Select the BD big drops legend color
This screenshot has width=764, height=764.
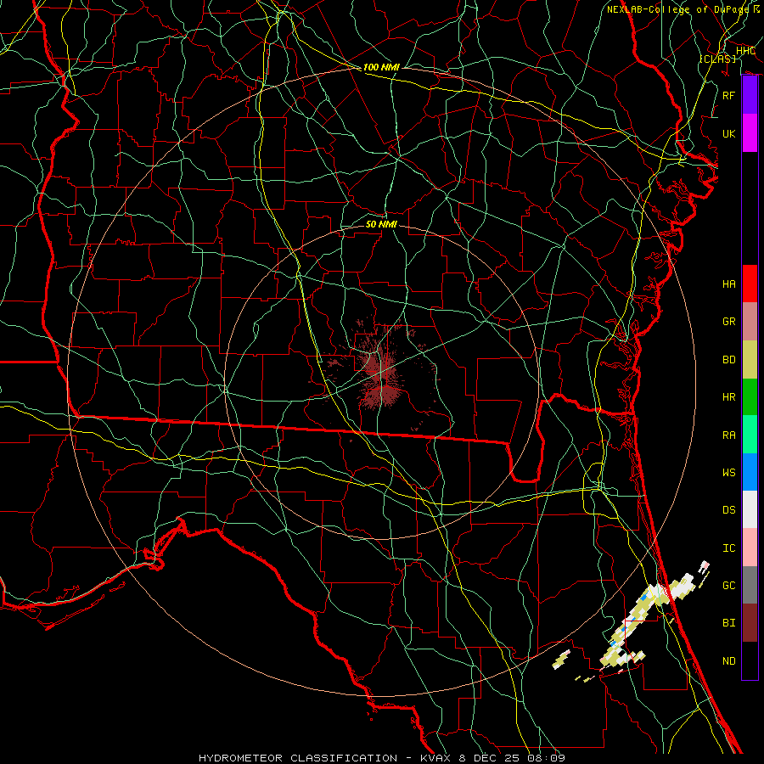pyautogui.click(x=750, y=360)
